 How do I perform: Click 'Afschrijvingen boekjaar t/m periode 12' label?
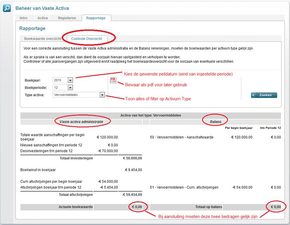click(x=51, y=187)
